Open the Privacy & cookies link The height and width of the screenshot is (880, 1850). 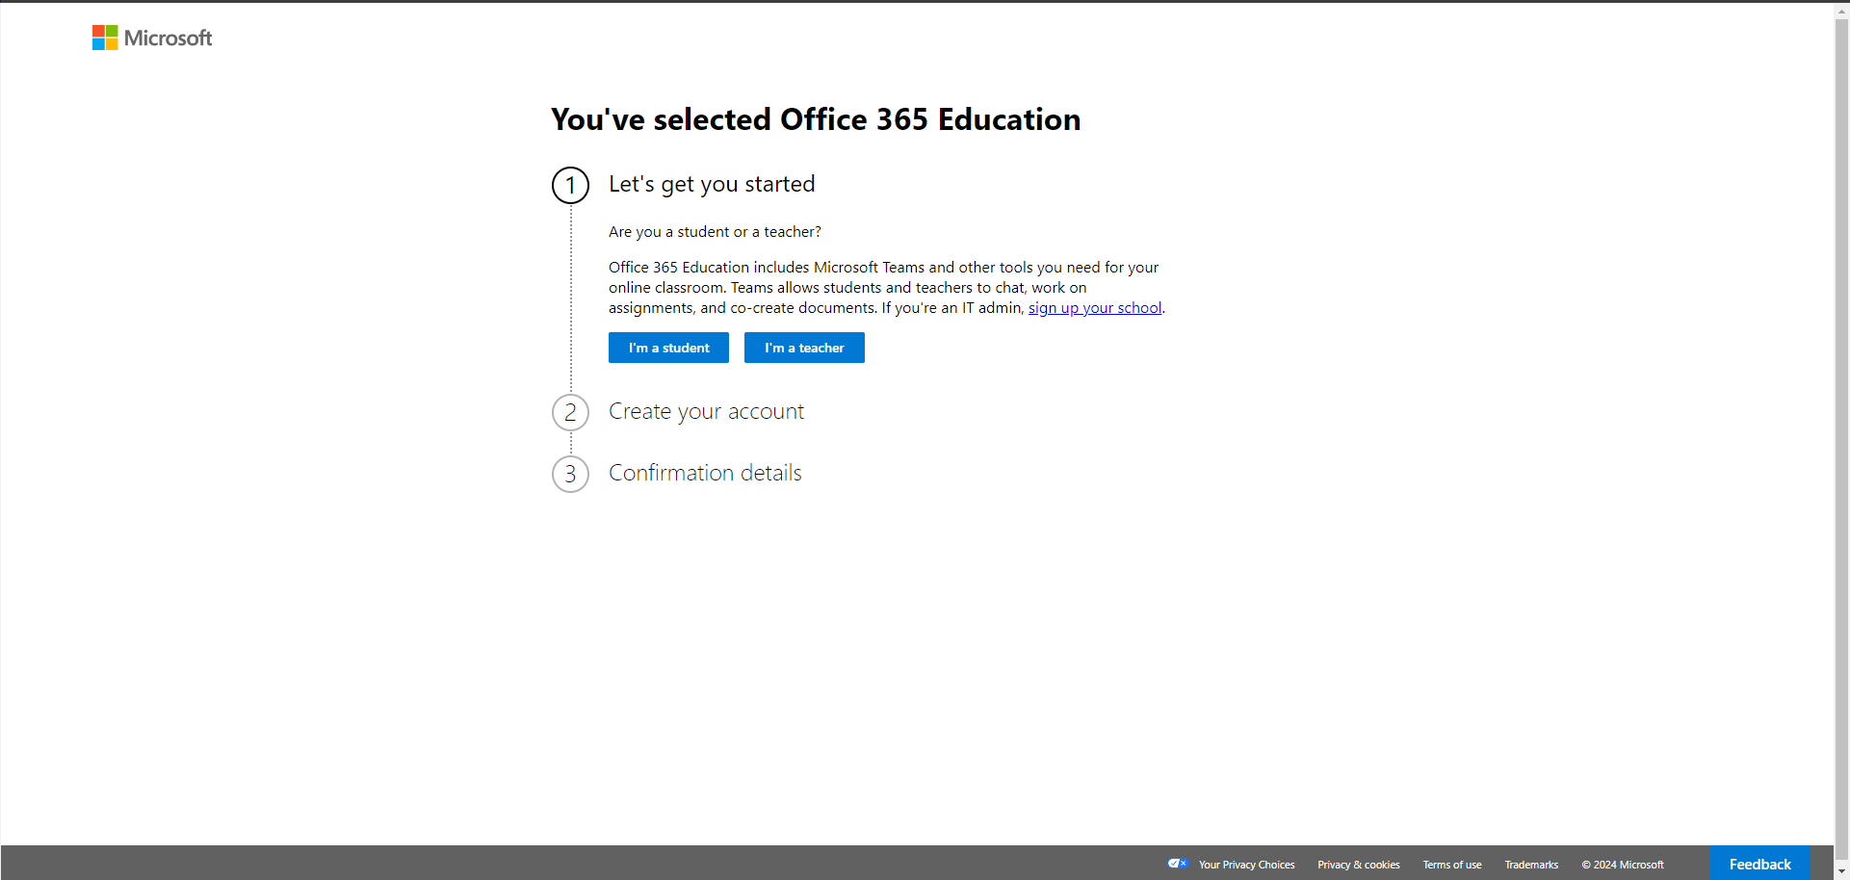[1358, 865]
